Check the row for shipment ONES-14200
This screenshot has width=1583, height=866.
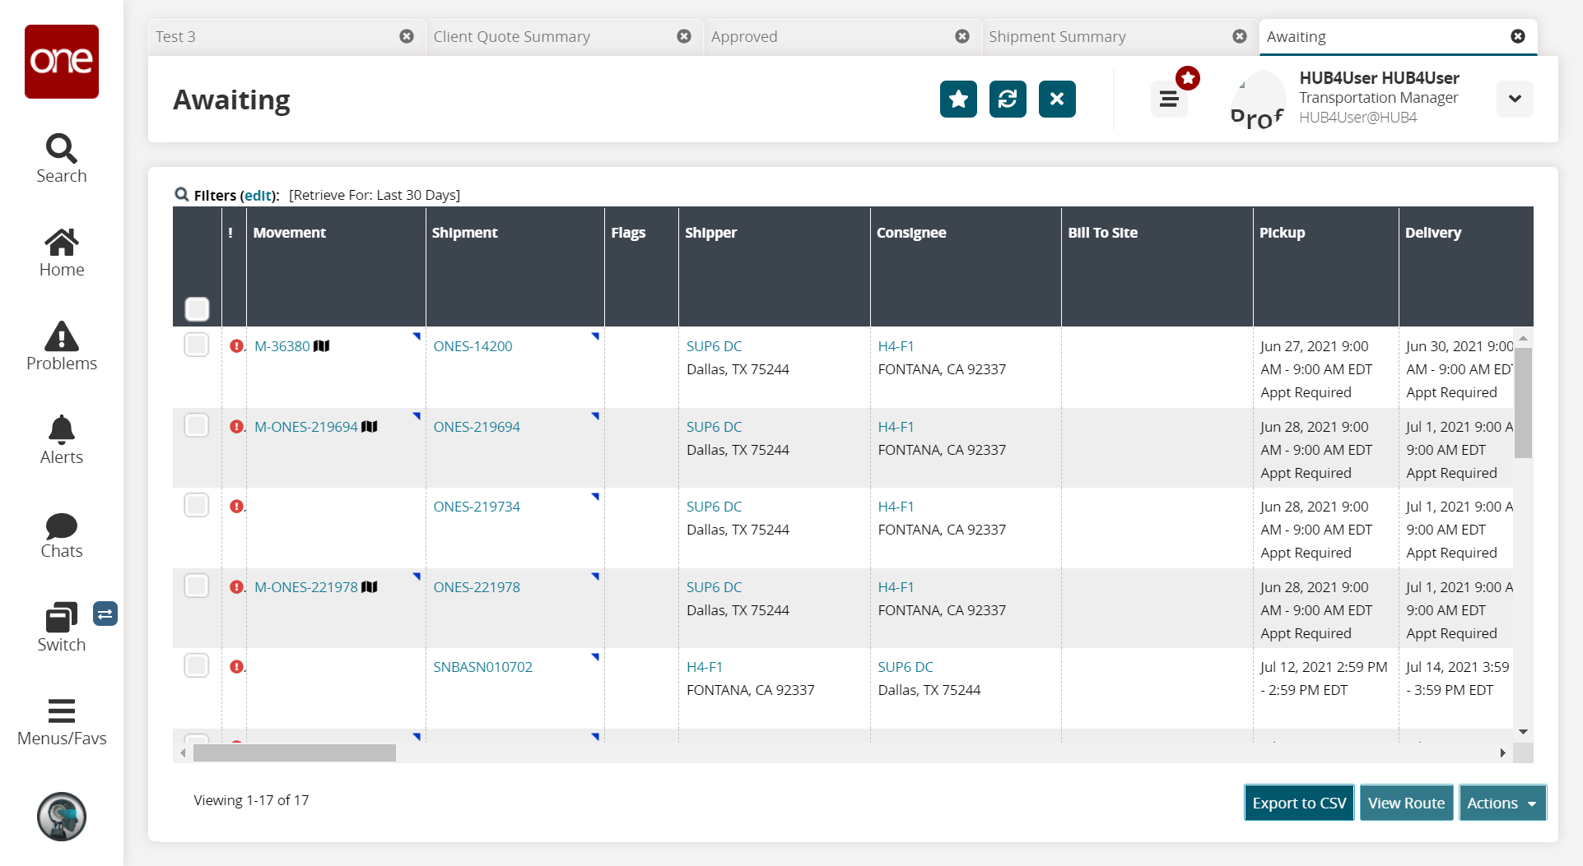coord(197,345)
